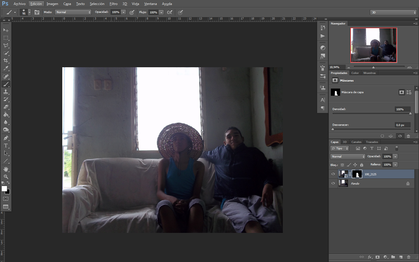419x262 pixels.
Task: Open the Archivo menu
Action: 19,4
